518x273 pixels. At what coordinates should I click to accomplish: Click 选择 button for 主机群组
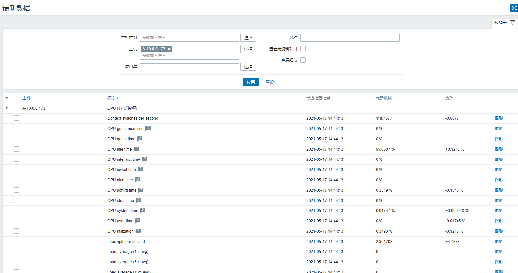click(x=248, y=38)
